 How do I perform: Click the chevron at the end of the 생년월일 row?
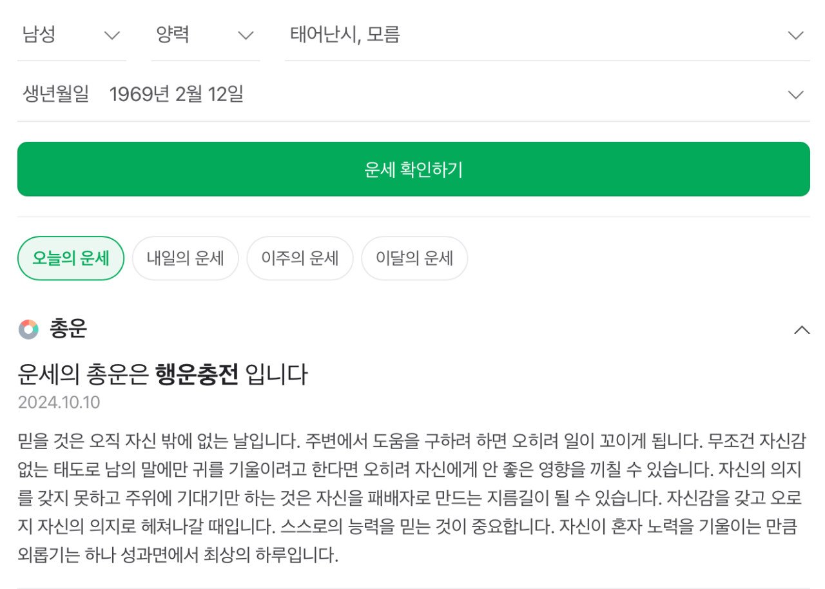(796, 95)
